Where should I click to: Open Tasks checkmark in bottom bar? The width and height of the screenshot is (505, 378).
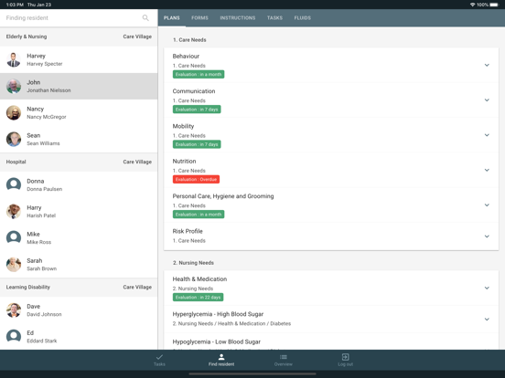click(159, 357)
